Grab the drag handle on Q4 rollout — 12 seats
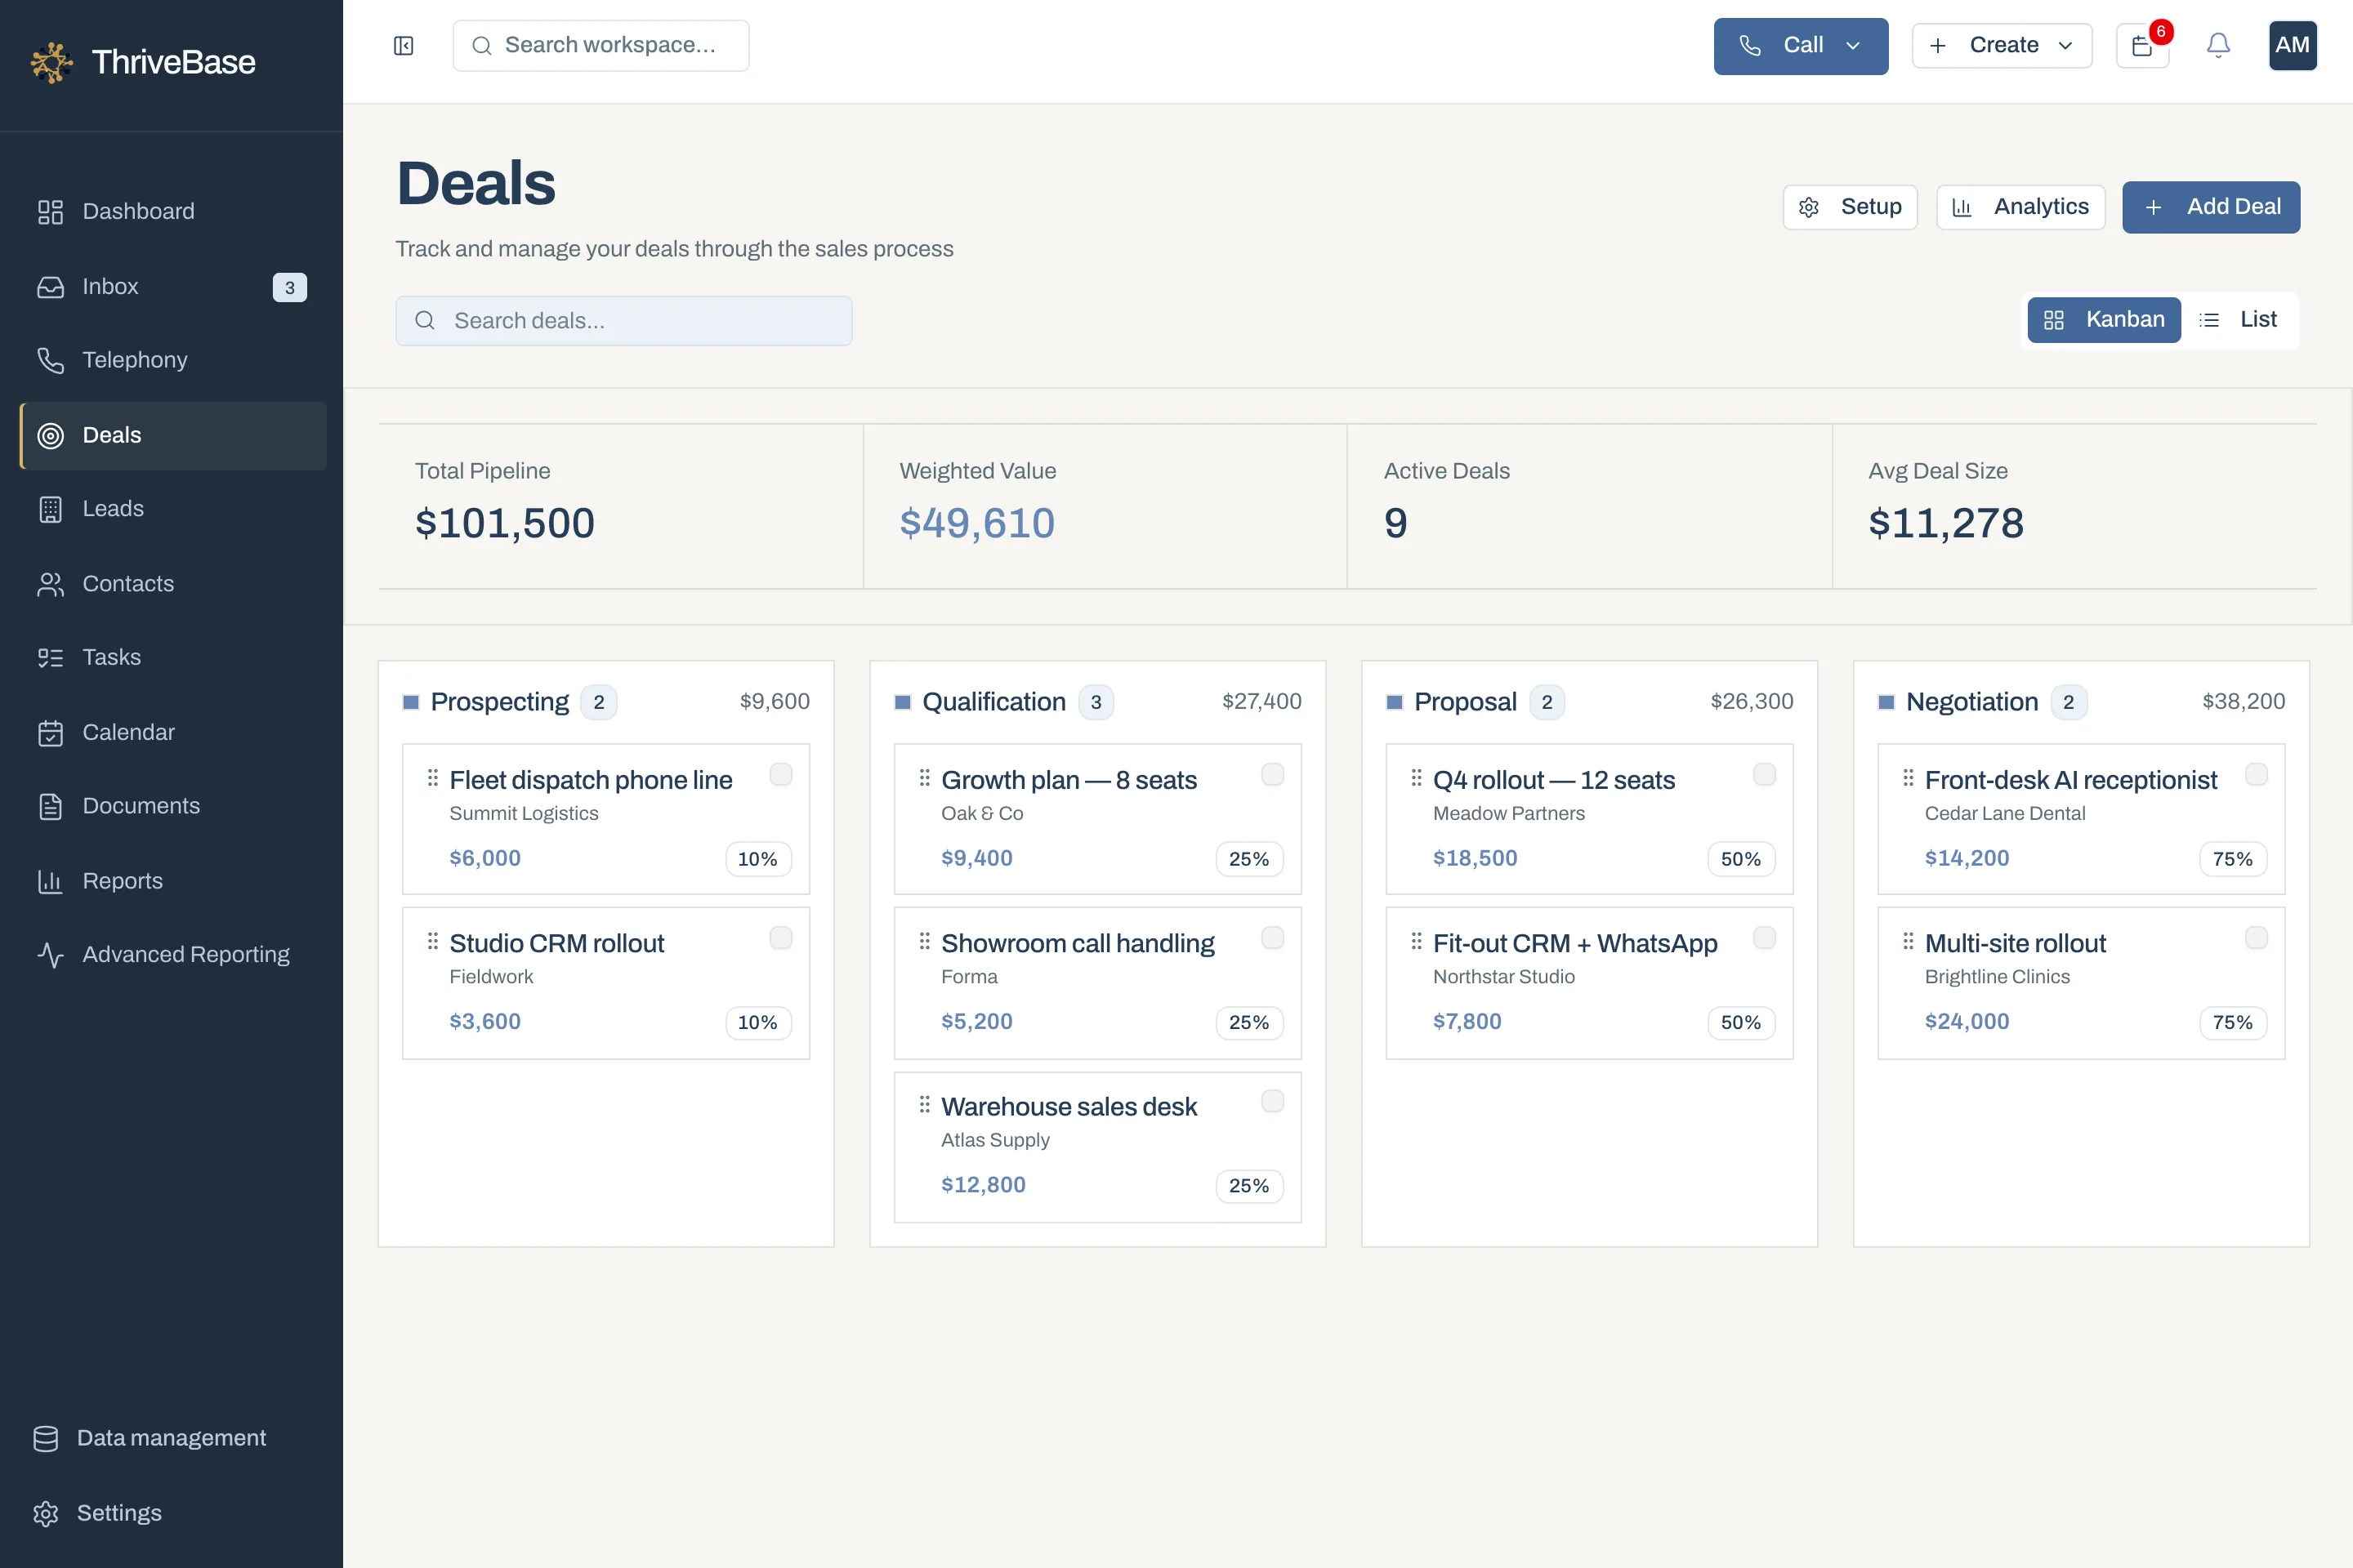This screenshot has width=2353, height=1568. click(x=1417, y=777)
